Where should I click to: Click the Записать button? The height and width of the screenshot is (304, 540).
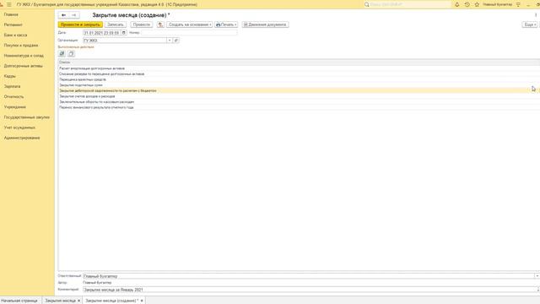pyautogui.click(x=116, y=24)
